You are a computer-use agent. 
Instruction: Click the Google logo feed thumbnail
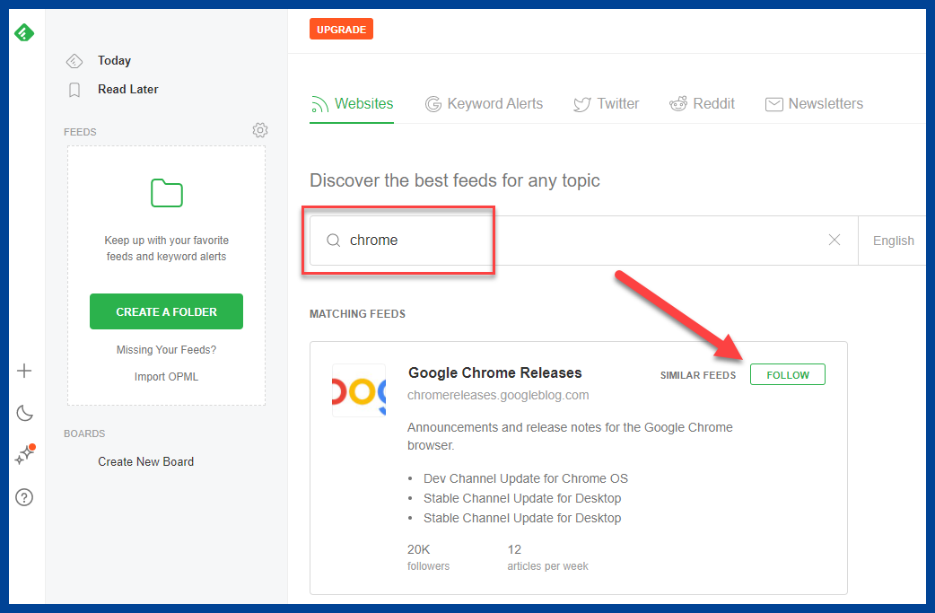[x=359, y=390]
